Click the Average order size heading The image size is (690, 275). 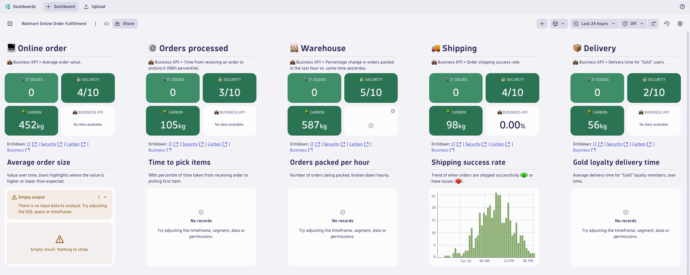pyautogui.click(x=39, y=163)
